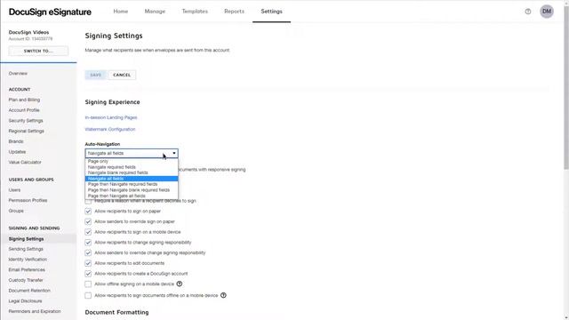Open In-session Landing Pages link

(x=111, y=117)
